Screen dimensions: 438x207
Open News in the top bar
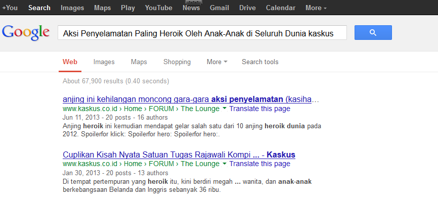pyautogui.click(x=191, y=8)
